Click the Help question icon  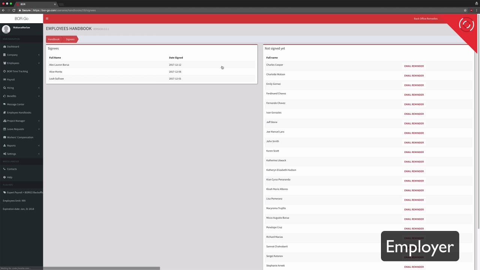tap(4, 177)
